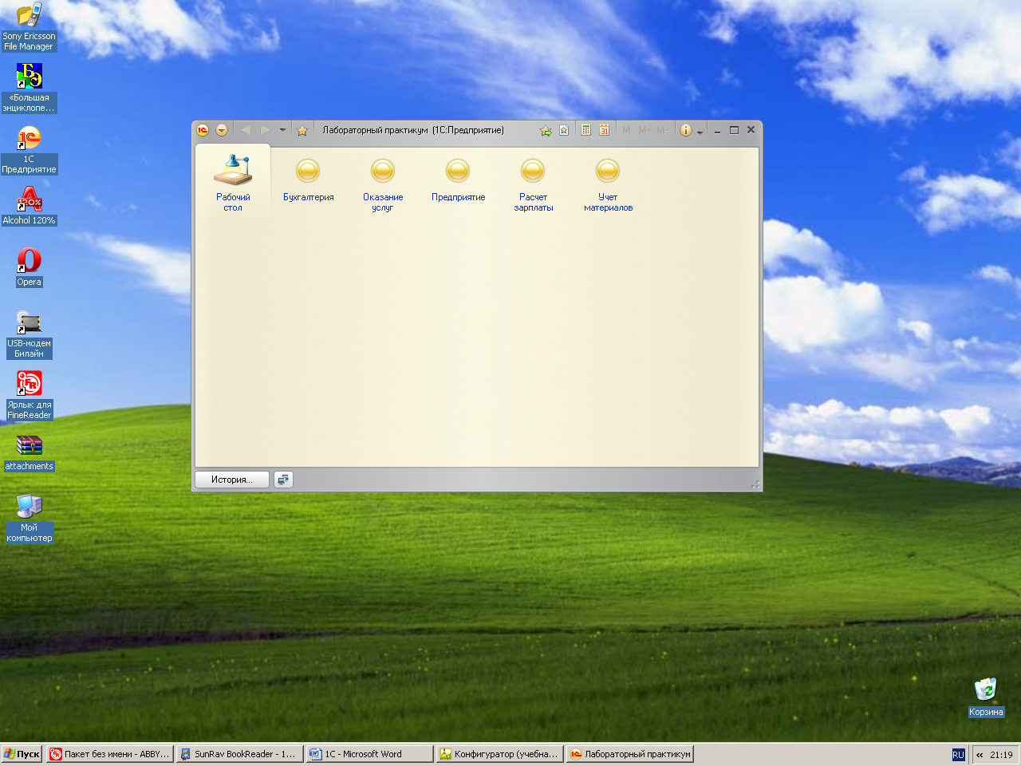This screenshot has height=766, width=1021.
Task: Open the information (i) help icon
Action: pos(686,130)
